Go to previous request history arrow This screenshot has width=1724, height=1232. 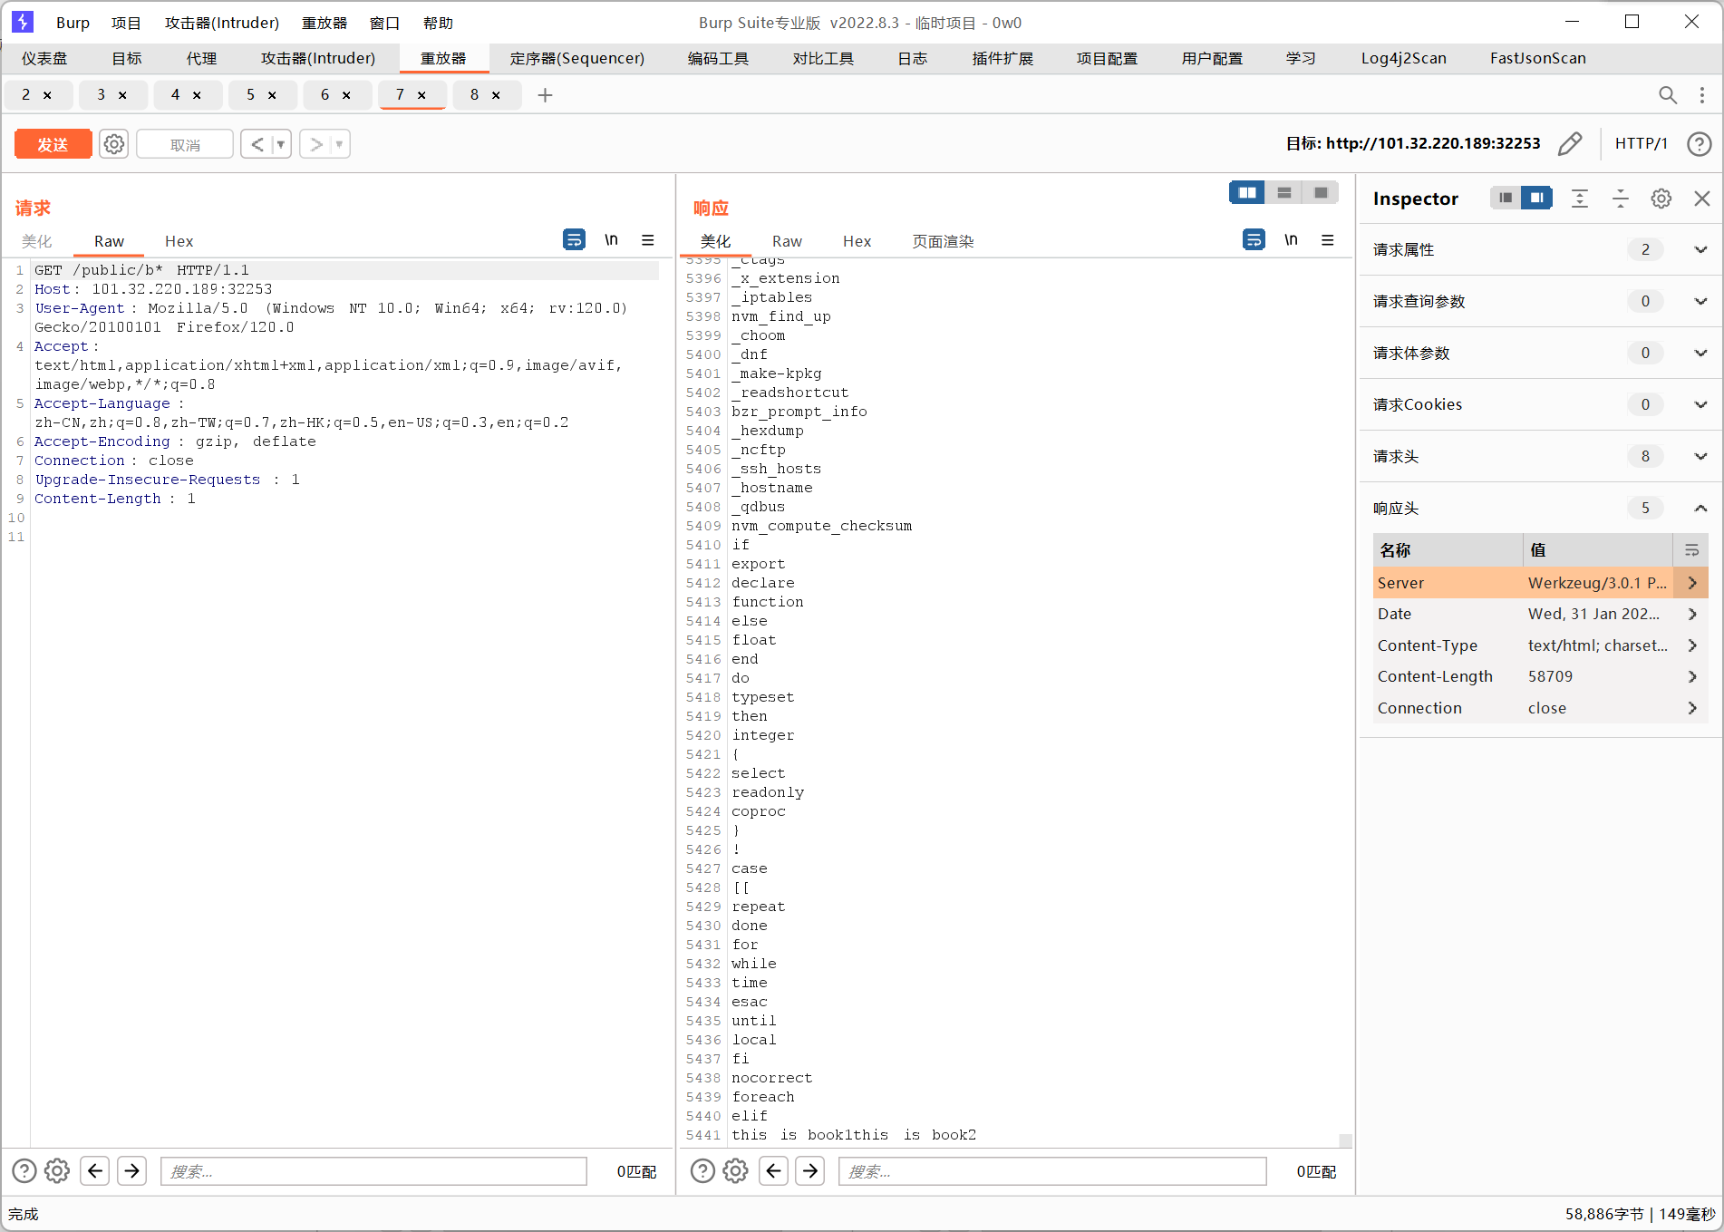pos(257,144)
